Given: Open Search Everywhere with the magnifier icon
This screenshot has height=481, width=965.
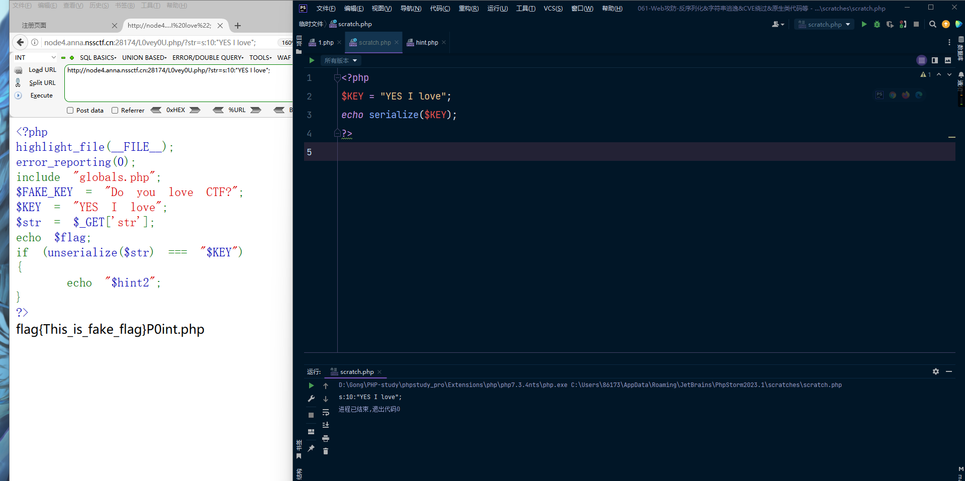Looking at the screenshot, I should (x=932, y=24).
